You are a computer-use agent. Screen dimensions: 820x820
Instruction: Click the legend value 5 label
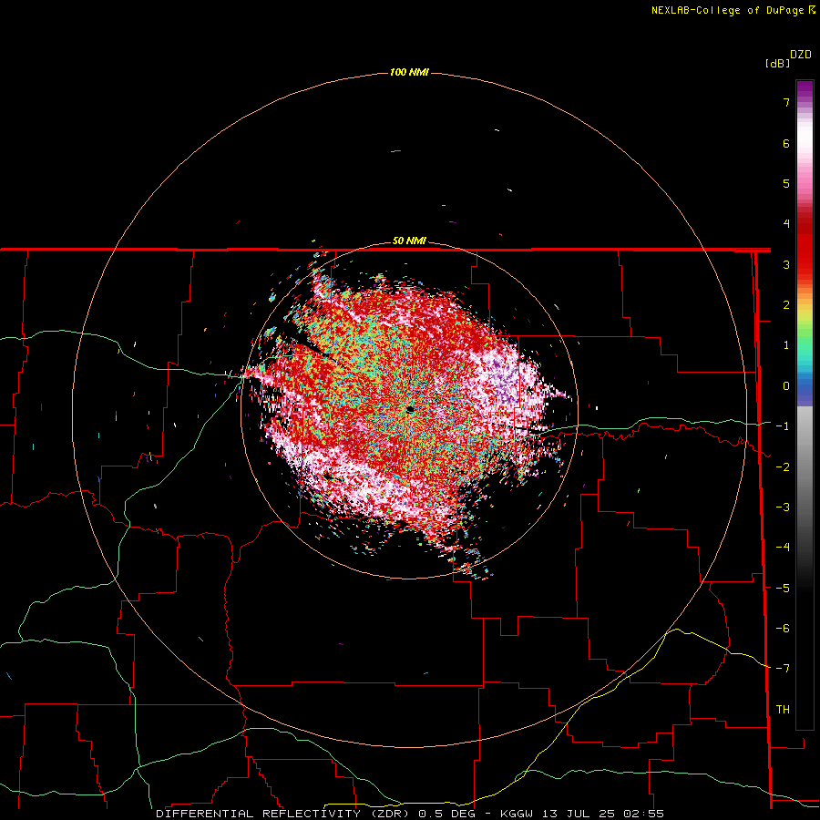click(786, 183)
